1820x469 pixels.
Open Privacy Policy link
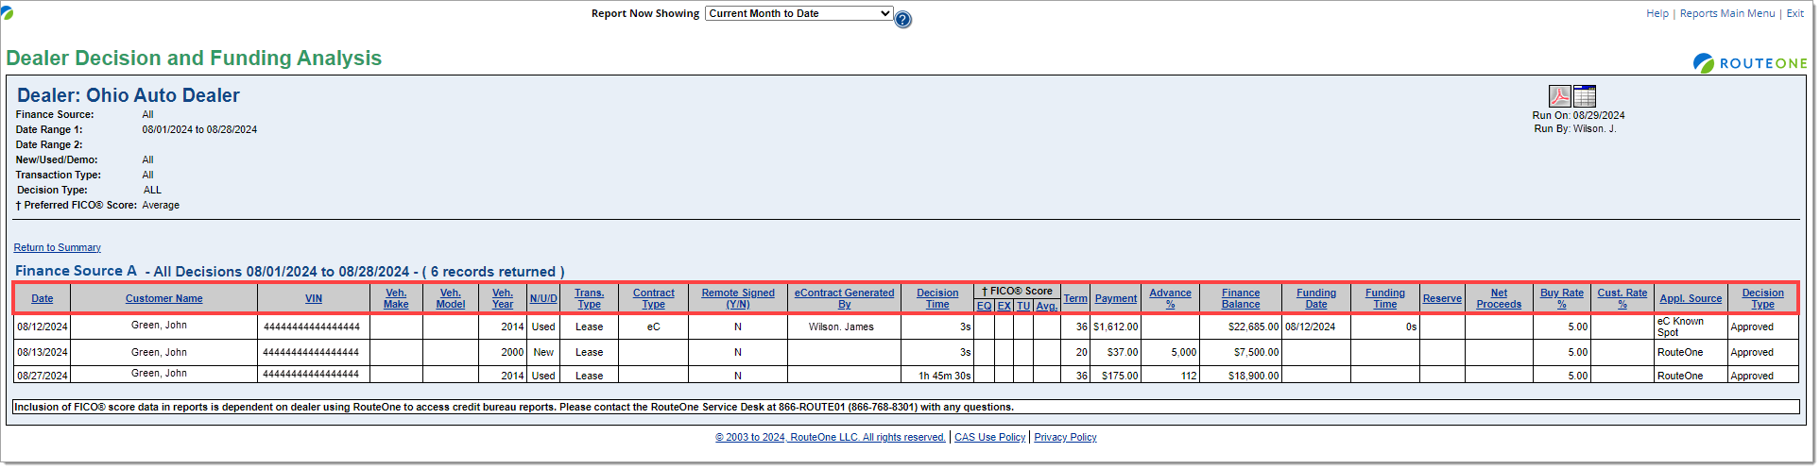pos(1065,437)
